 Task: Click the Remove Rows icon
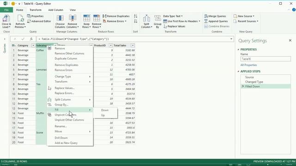click(x=97, y=18)
